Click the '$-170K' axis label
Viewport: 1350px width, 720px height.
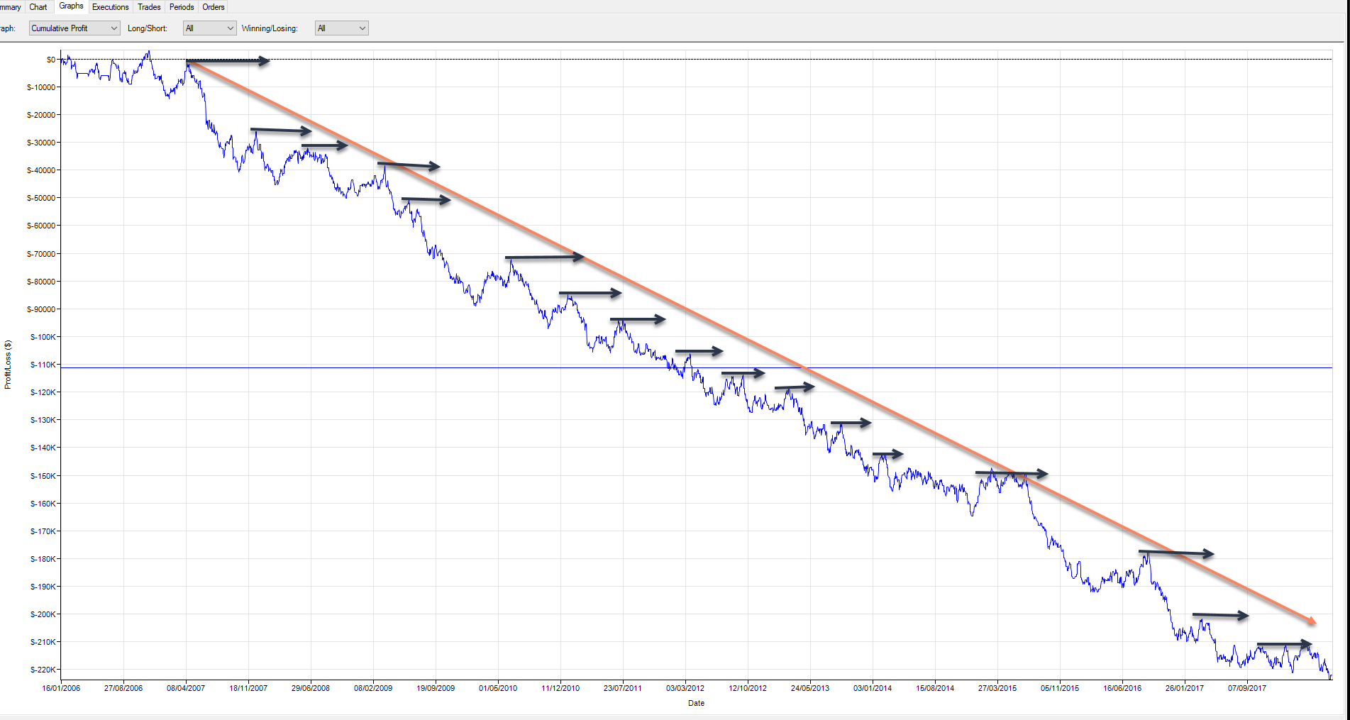click(43, 531)
